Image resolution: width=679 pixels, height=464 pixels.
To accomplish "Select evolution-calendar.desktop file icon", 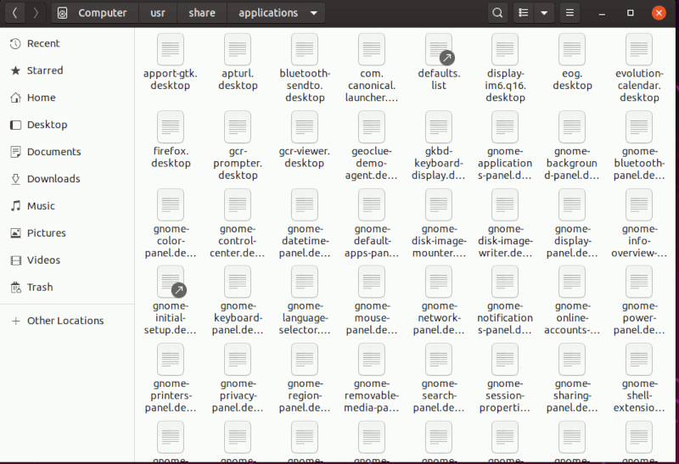I will pyautogui.click(x=639, y=49).
